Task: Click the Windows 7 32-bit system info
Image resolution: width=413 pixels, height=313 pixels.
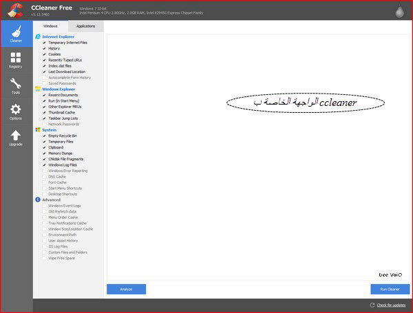Action: [93, 9]
